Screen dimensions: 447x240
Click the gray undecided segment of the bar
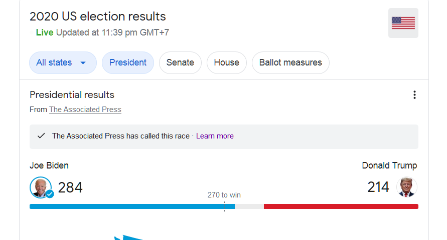pyautogui.click(x=249, y=206)
